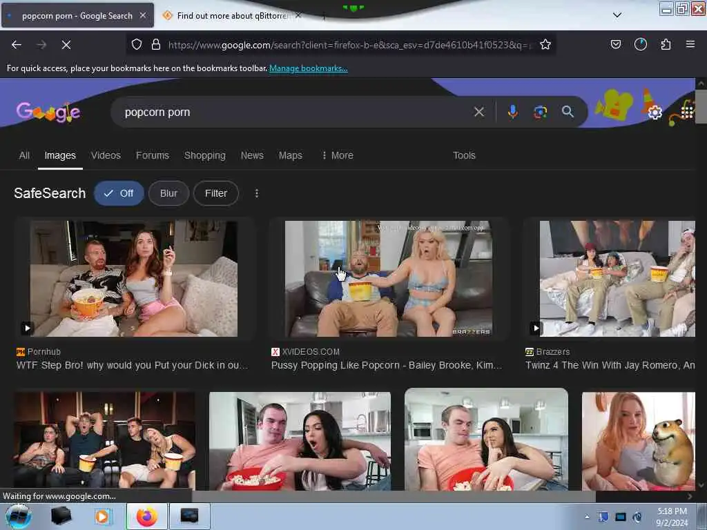707x530 pixels.
Task: Stop loading the current page
Action: coord(66,45)
